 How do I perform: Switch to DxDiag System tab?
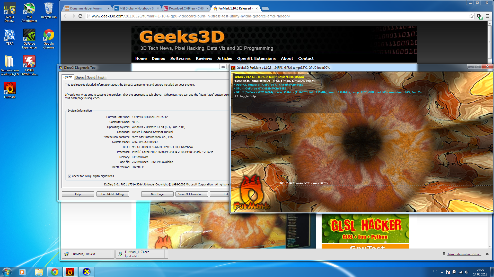68,77
